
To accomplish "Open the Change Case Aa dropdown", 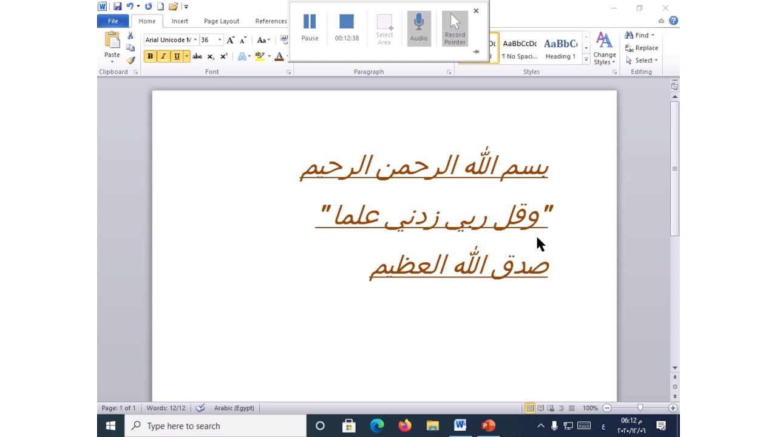I will point(263,40).
